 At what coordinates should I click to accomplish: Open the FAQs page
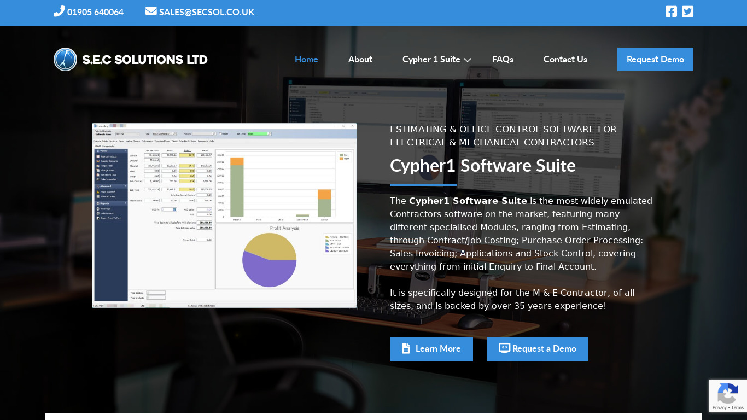(503, 59)
